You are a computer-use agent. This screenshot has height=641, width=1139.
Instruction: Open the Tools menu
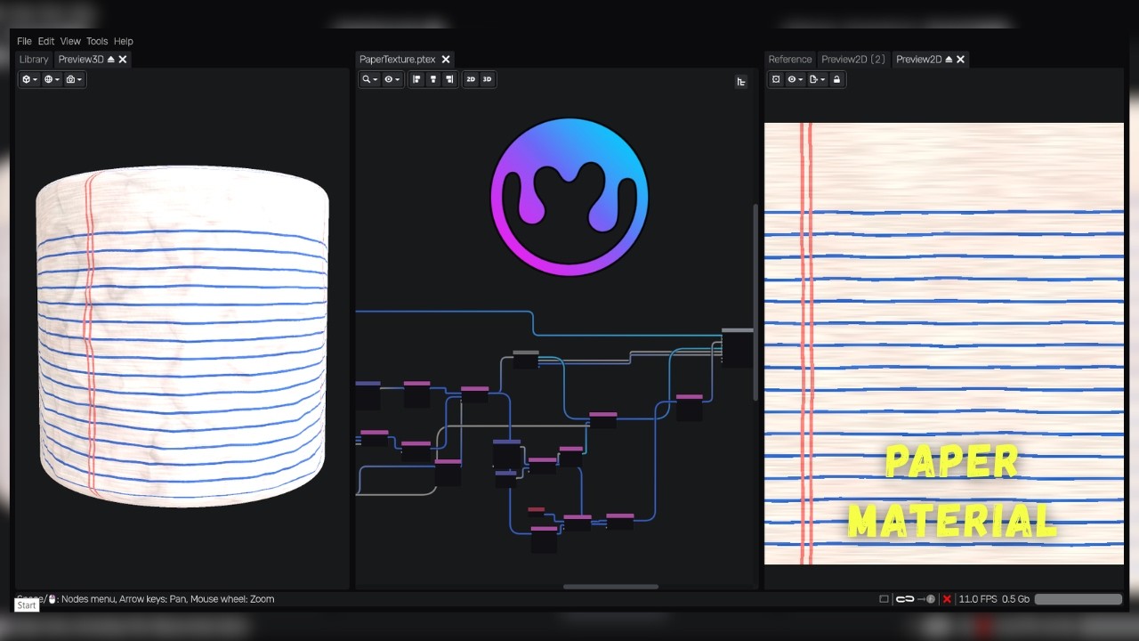tap(97, 41)
